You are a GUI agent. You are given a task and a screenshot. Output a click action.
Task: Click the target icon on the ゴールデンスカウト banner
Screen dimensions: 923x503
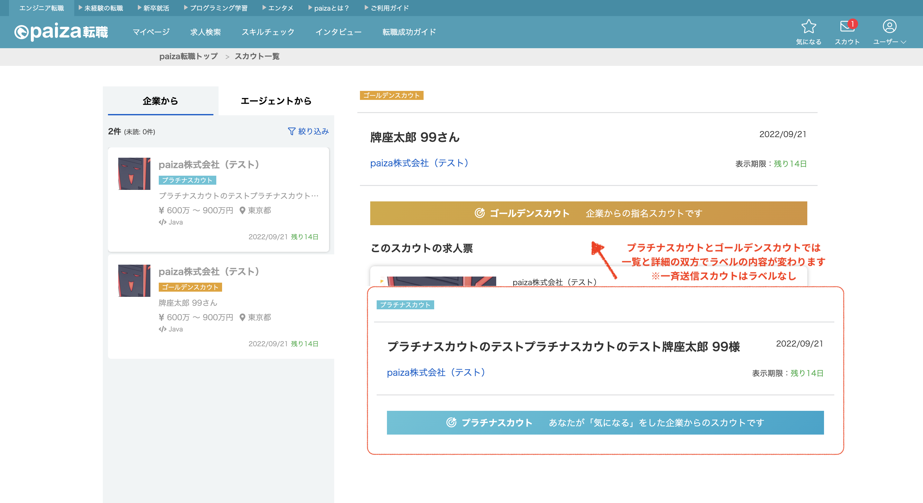pyautogui.click(x=479, y=213)
